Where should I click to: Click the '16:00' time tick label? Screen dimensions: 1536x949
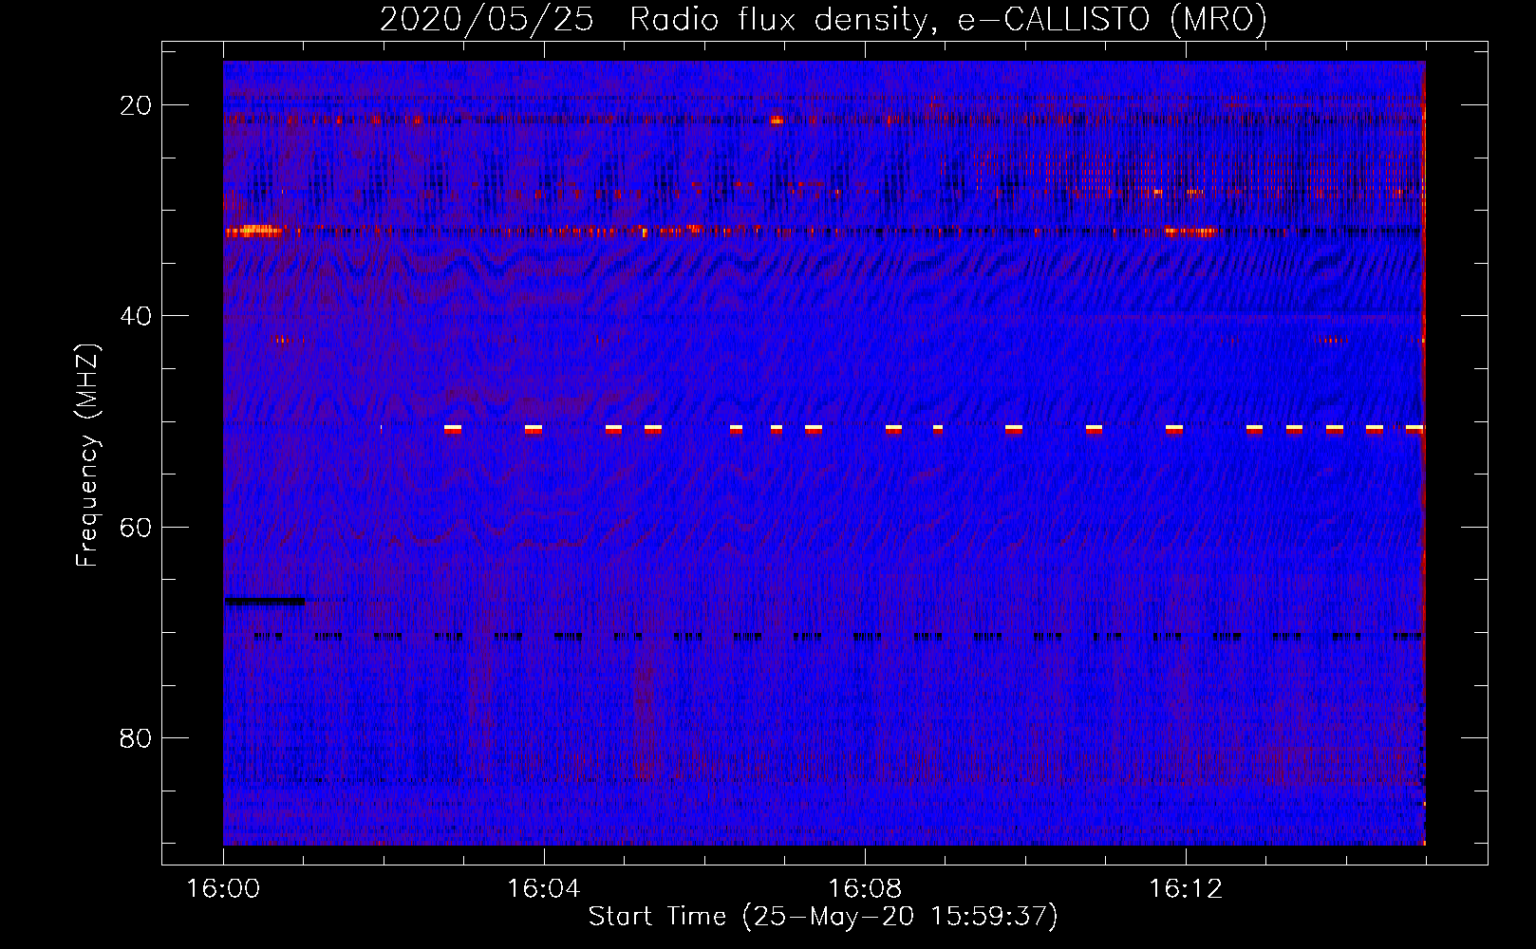223,889
